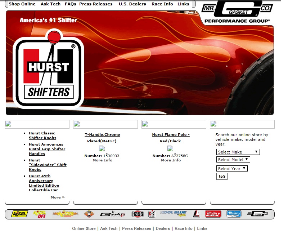Open the small Hurst logo in brand strip
This screenshot has height=236, width=288.
pyautogui.click(x=151, y=214)
